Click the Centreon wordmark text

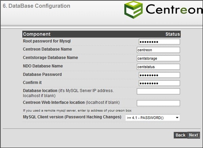point(174,9)
